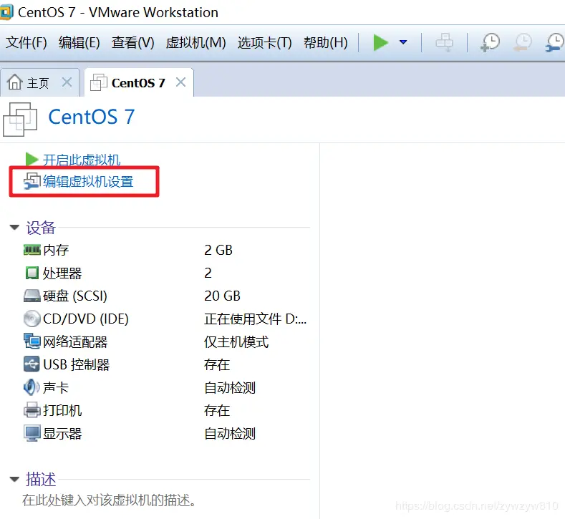Collapse the 设备 section
The image size is (565, 519).
point(14,227)
